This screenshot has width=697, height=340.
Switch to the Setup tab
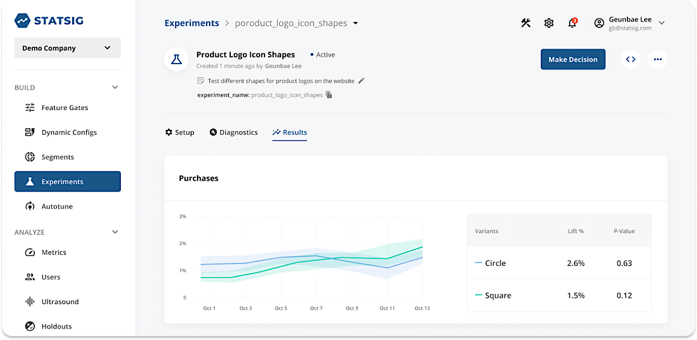click(x=180, y=132)
